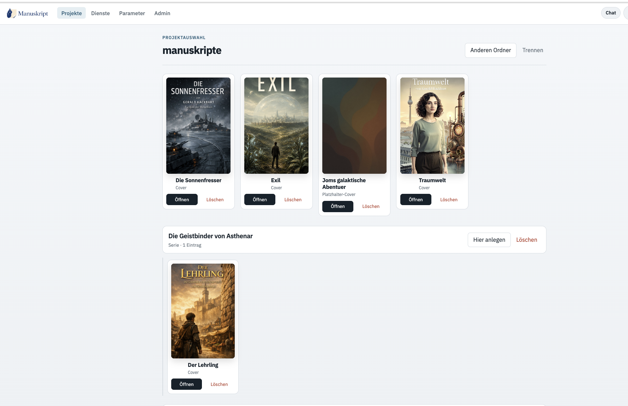This screenshot has height=406, width=628.
Task: Click the Die Geistbinder von Asthenar title
Action: point(210,236)
